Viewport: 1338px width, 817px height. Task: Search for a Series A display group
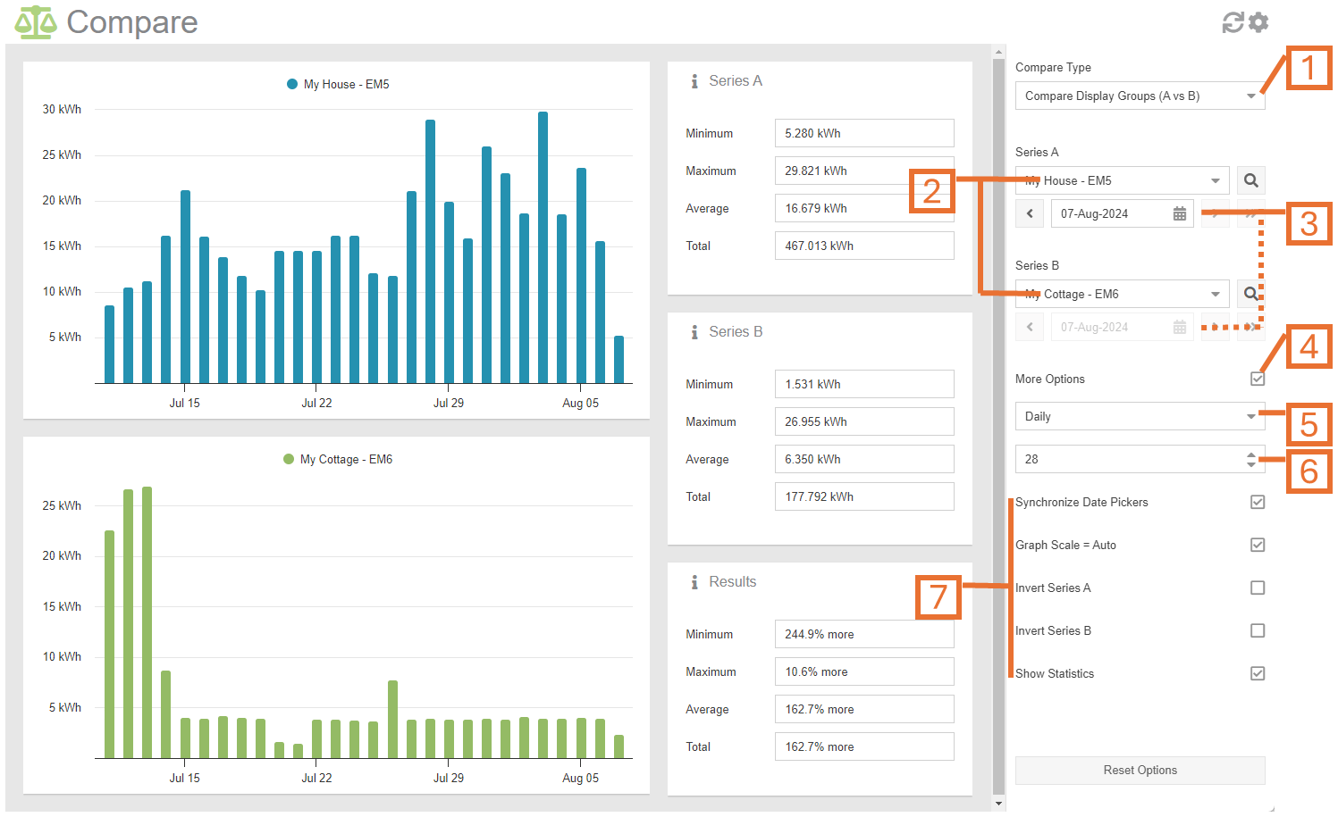pos(1251,180)
